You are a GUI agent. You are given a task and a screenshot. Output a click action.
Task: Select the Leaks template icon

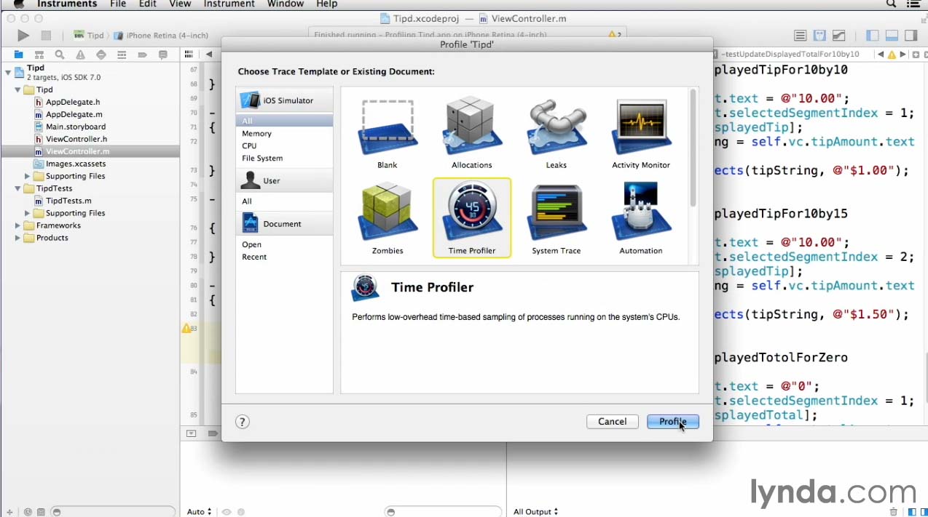(556, 134)
